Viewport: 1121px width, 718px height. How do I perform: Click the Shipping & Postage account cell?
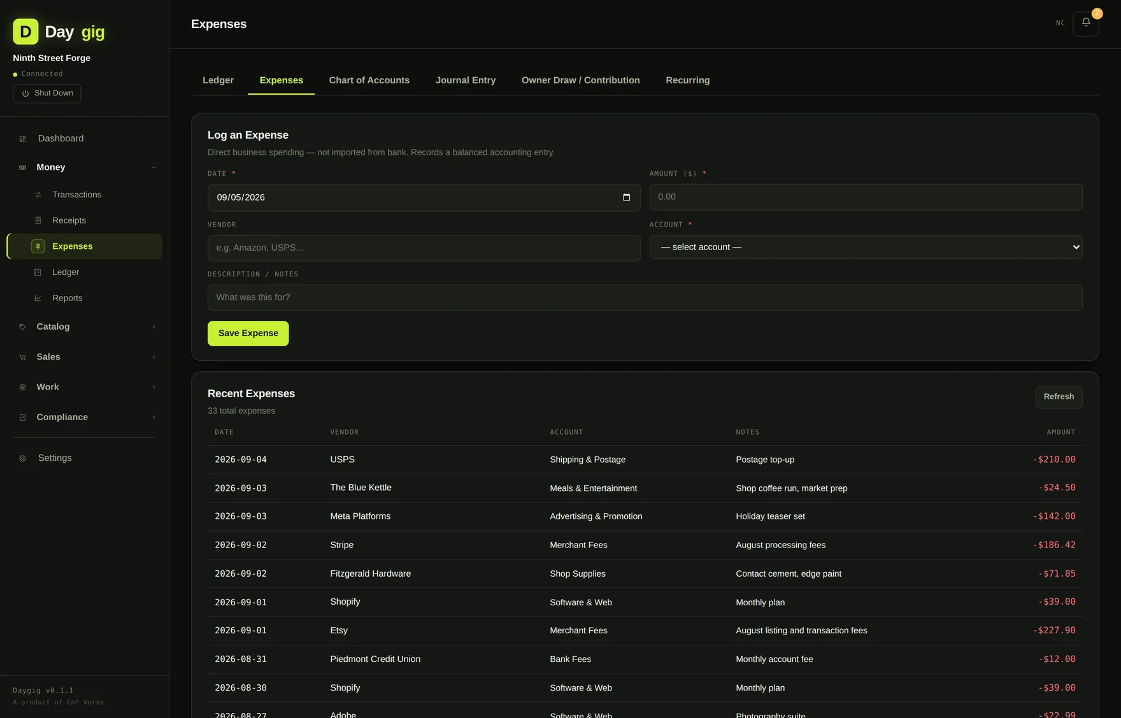point(587,460)
